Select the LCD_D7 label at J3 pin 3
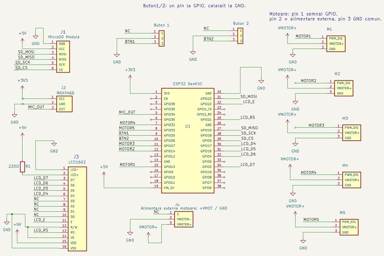 pos(41,178)
